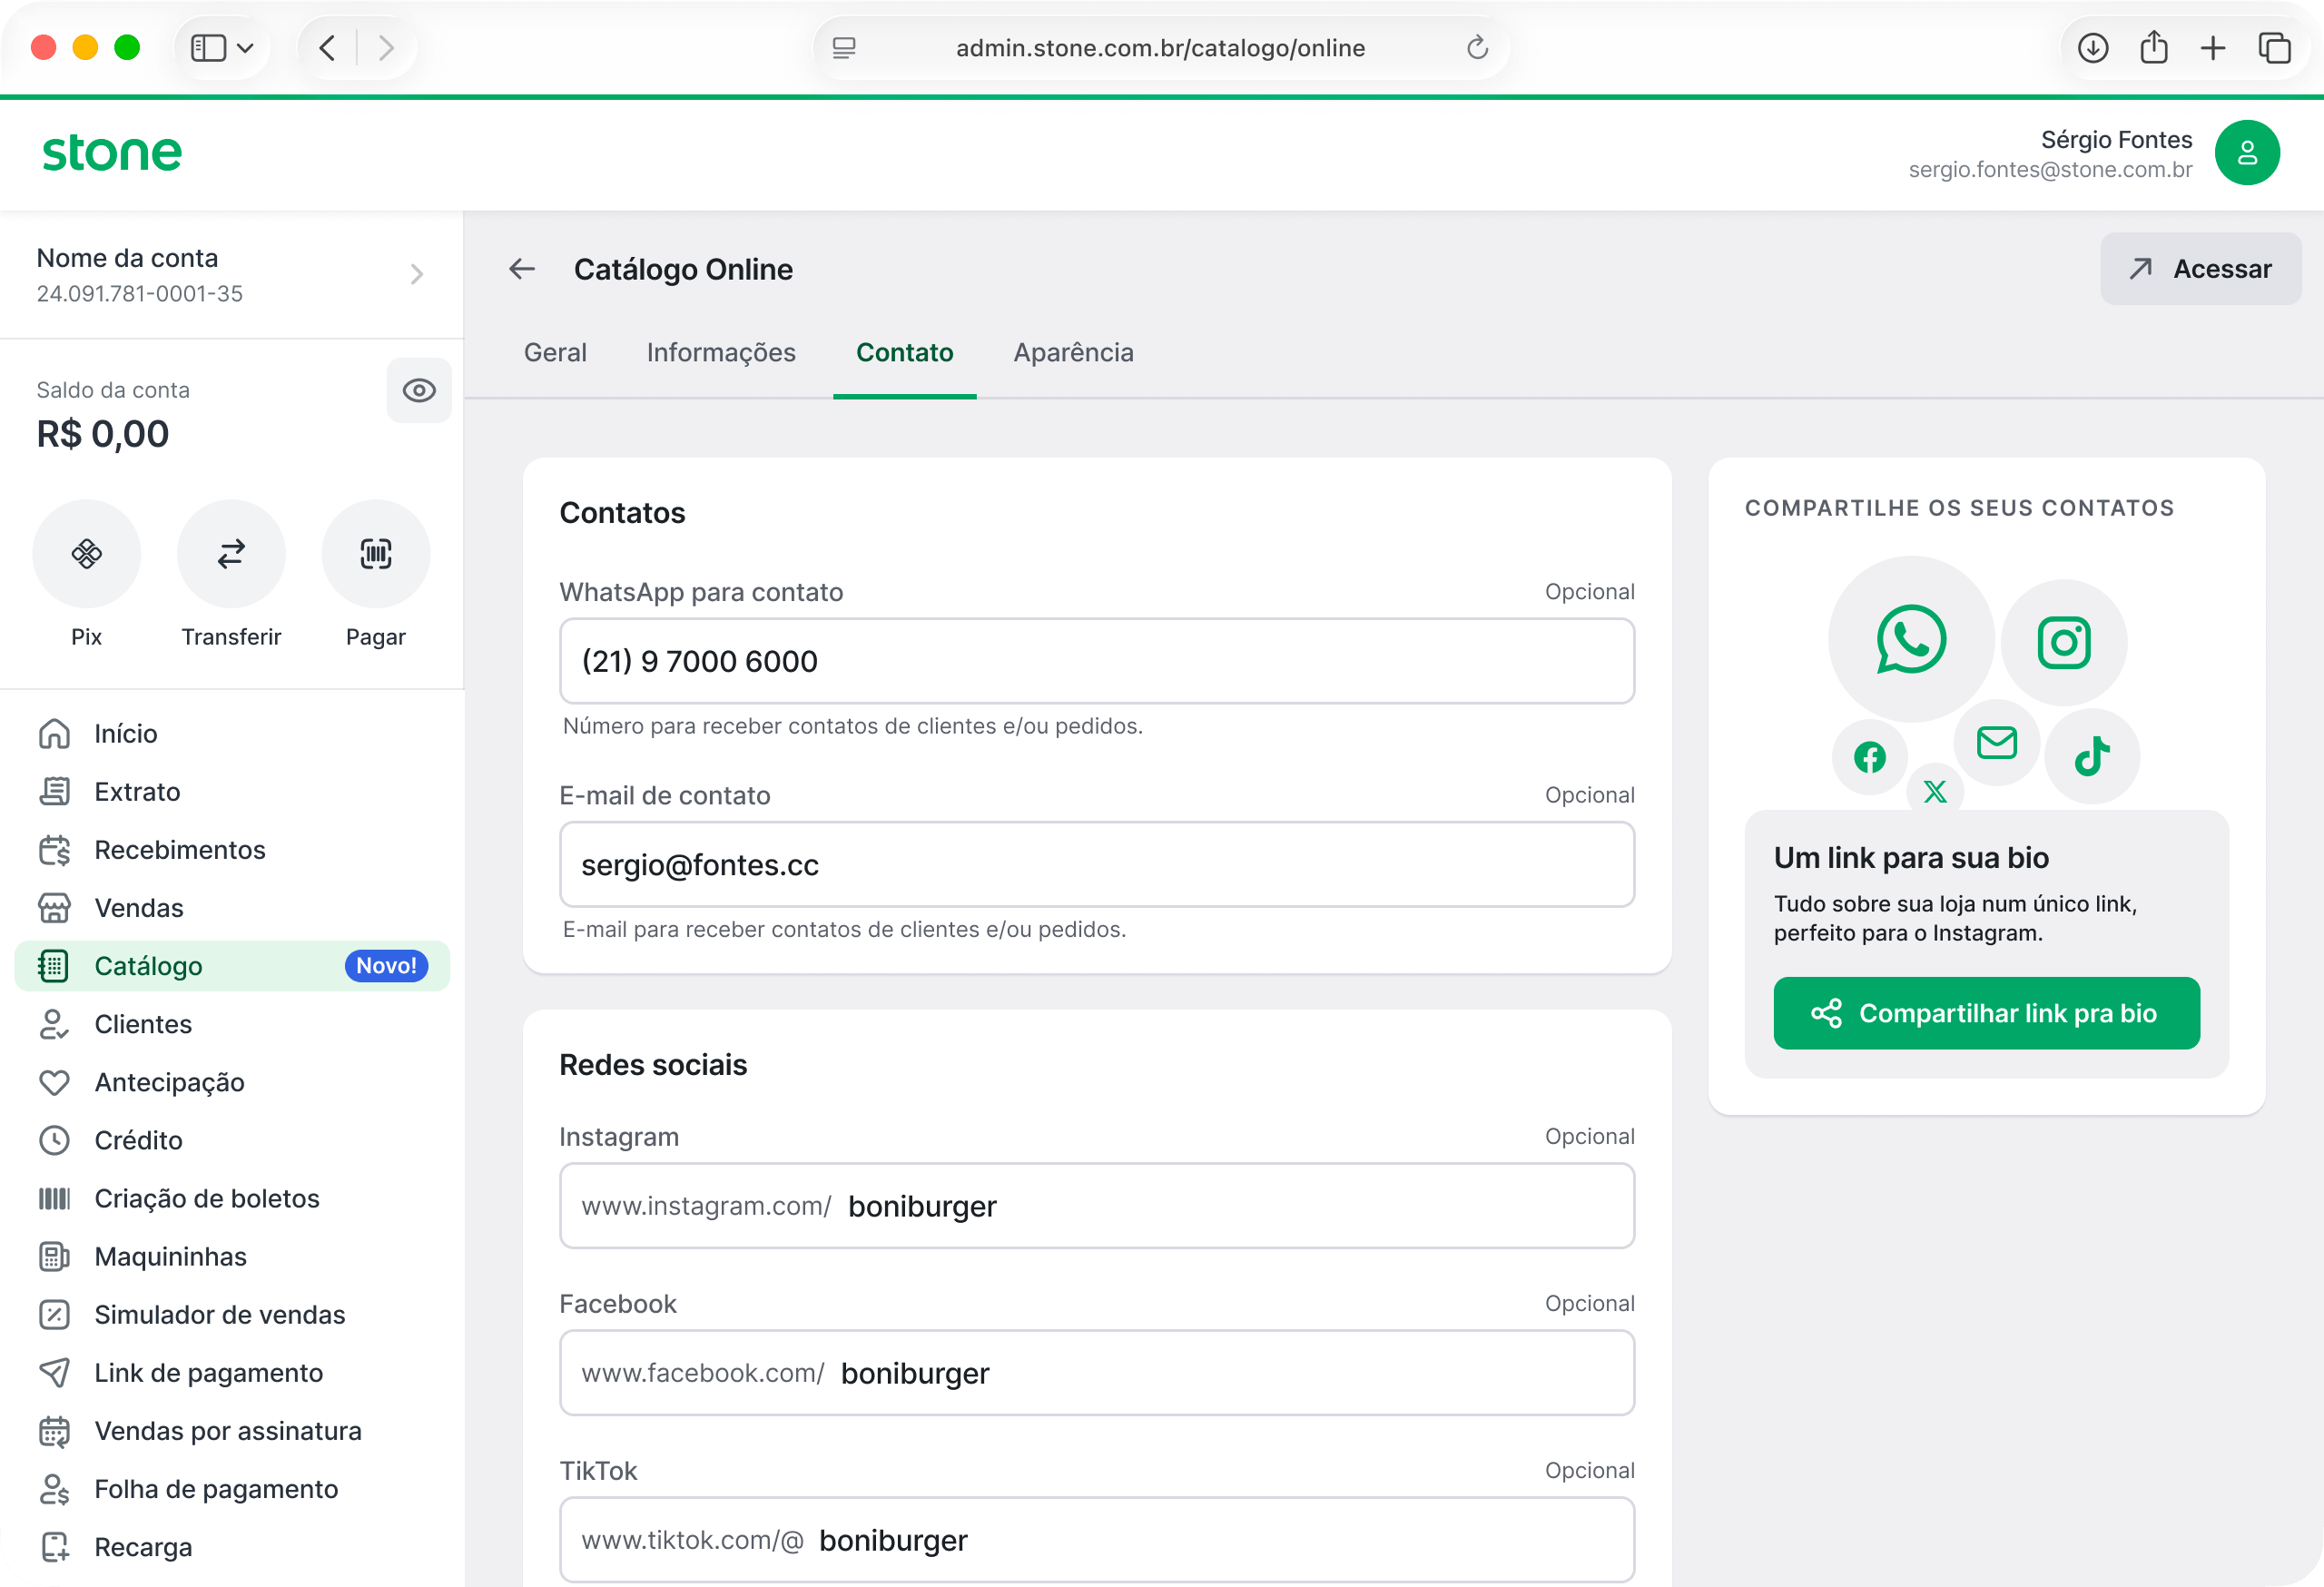Open Folha de pagamento in sidebar

tap(232, 1489)
